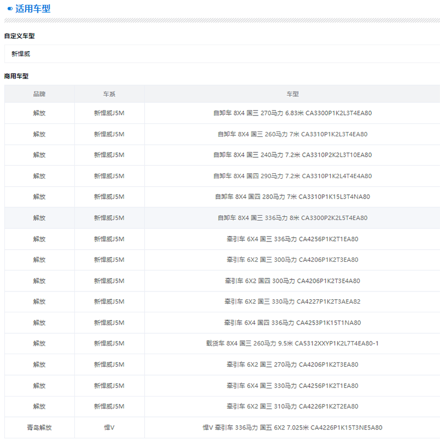Click the 车系 column header
The width and height of the screenshot is (440, 440).
109,94
